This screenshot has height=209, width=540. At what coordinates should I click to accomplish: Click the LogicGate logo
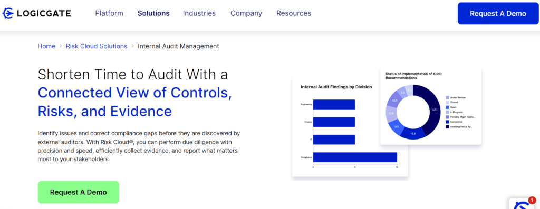click(36, 13)
